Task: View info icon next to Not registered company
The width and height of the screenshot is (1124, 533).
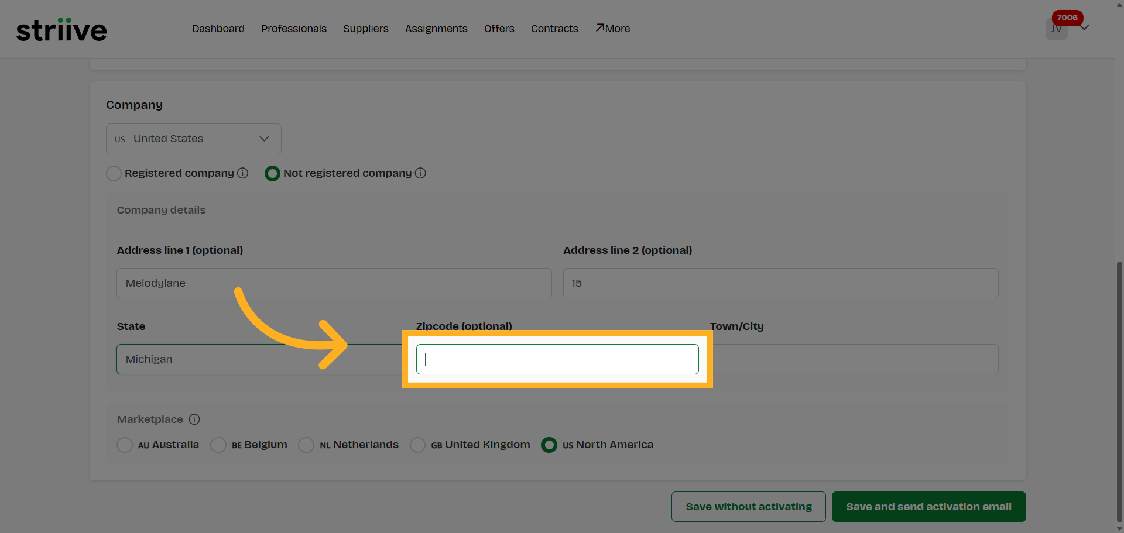Action: pos(421,173)
